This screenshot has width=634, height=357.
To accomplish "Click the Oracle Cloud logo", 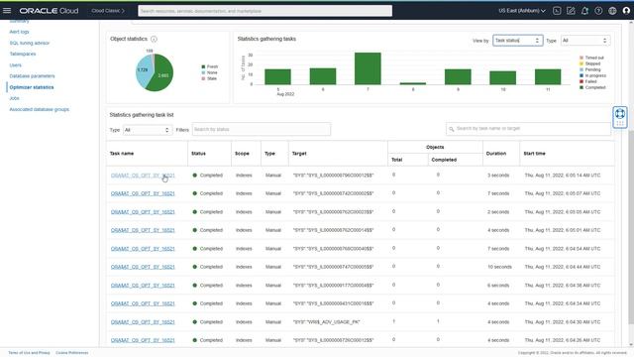I will pos(49,11).
